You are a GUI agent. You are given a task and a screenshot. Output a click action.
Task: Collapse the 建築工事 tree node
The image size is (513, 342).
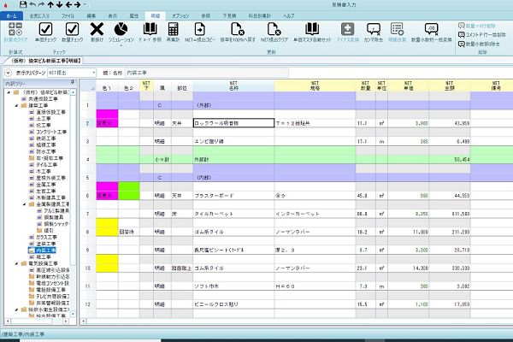click(16, 106)
